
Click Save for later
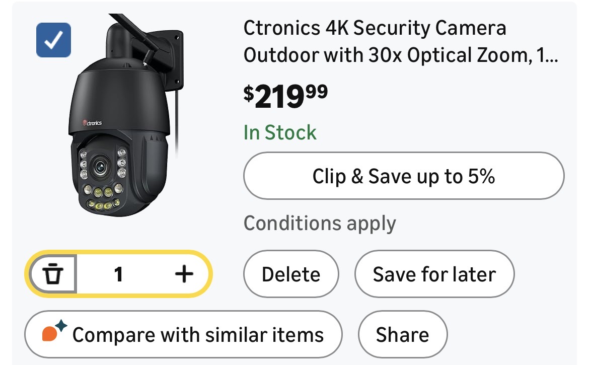(x=434, y=274)
